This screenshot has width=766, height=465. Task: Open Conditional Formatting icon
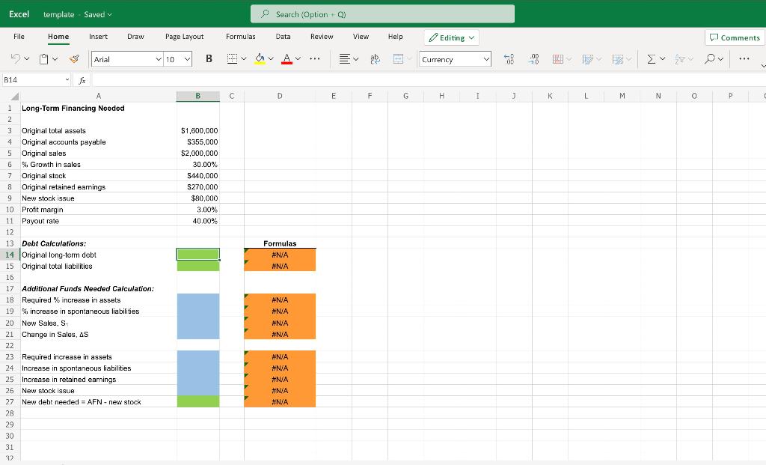557,58
